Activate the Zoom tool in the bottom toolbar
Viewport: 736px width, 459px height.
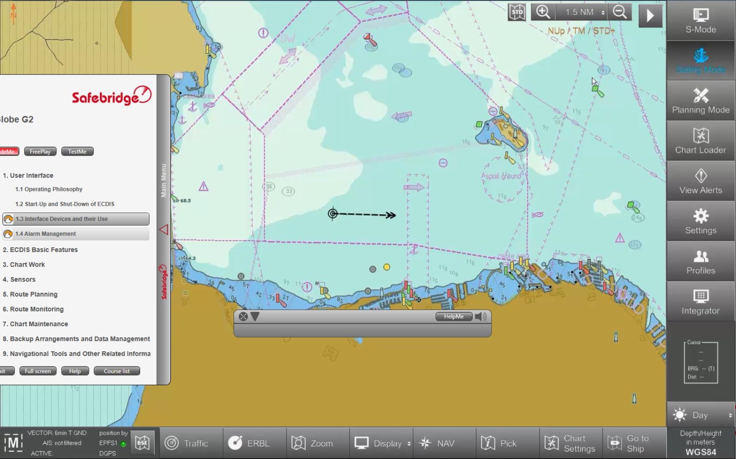317,443
